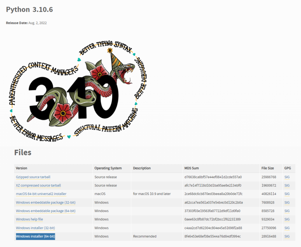Click file size 25986768
This screenshot has width=301, height=247.
click(269, 177)
